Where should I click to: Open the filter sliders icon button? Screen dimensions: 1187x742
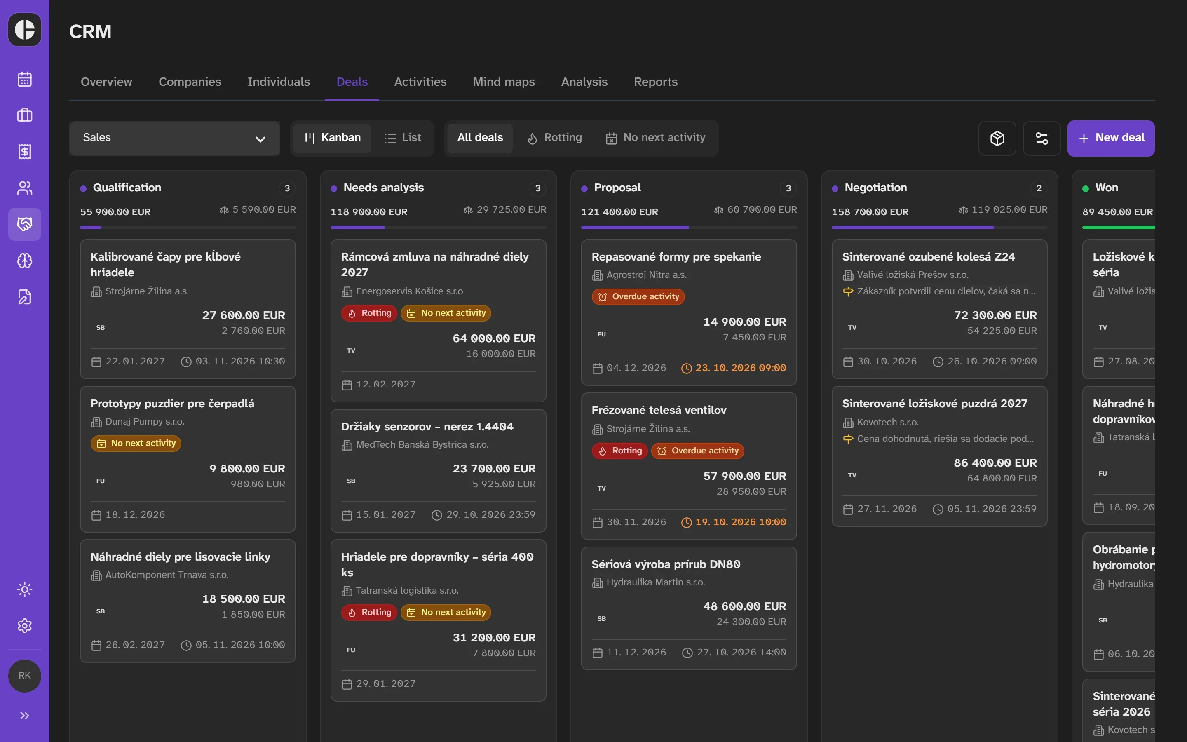pyautogui.click(x=1042, y=139)
